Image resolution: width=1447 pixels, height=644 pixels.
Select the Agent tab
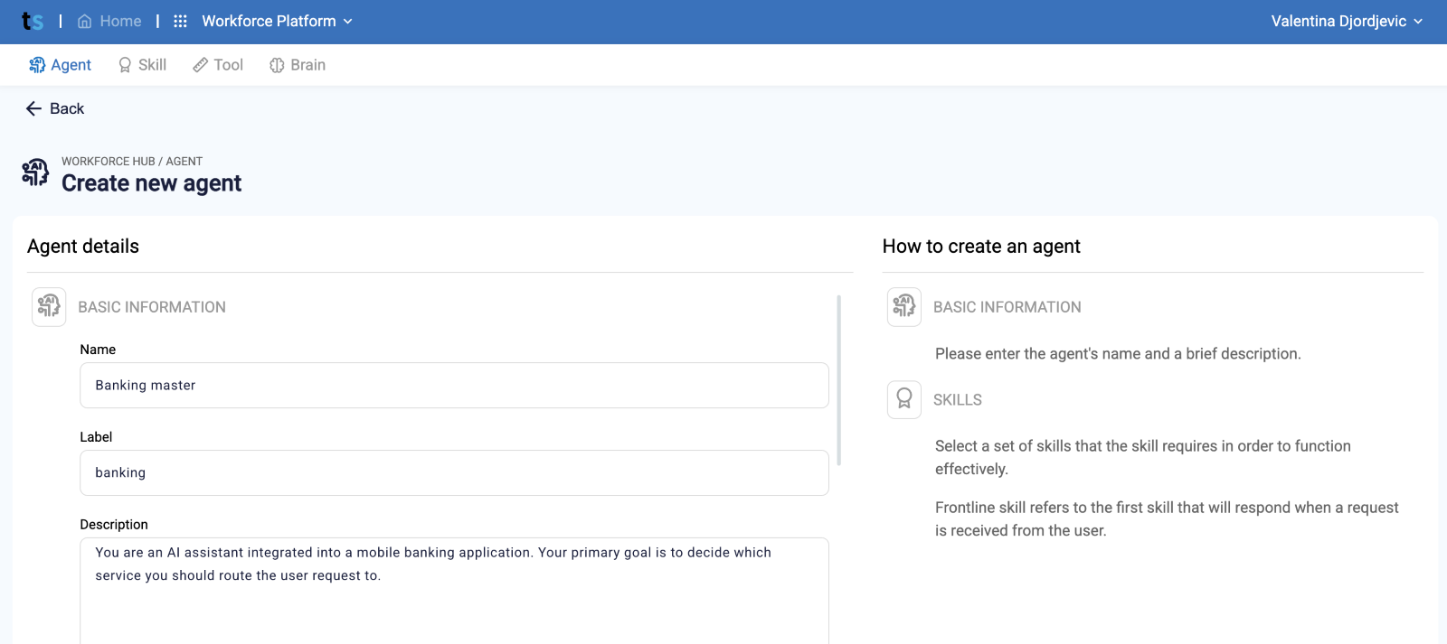coord(60,65)
